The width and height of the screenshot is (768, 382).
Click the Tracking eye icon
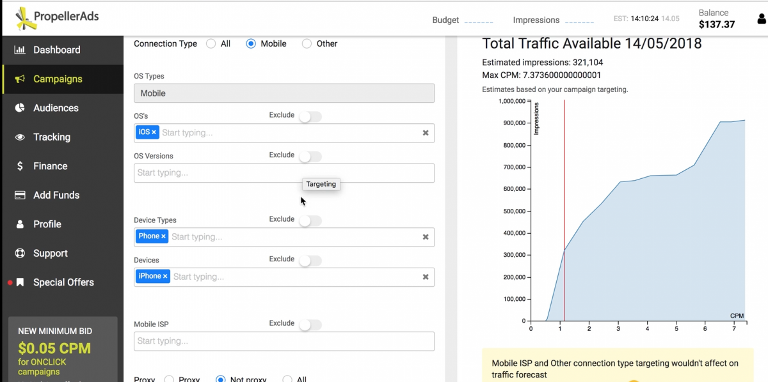(x=20, y=137)
